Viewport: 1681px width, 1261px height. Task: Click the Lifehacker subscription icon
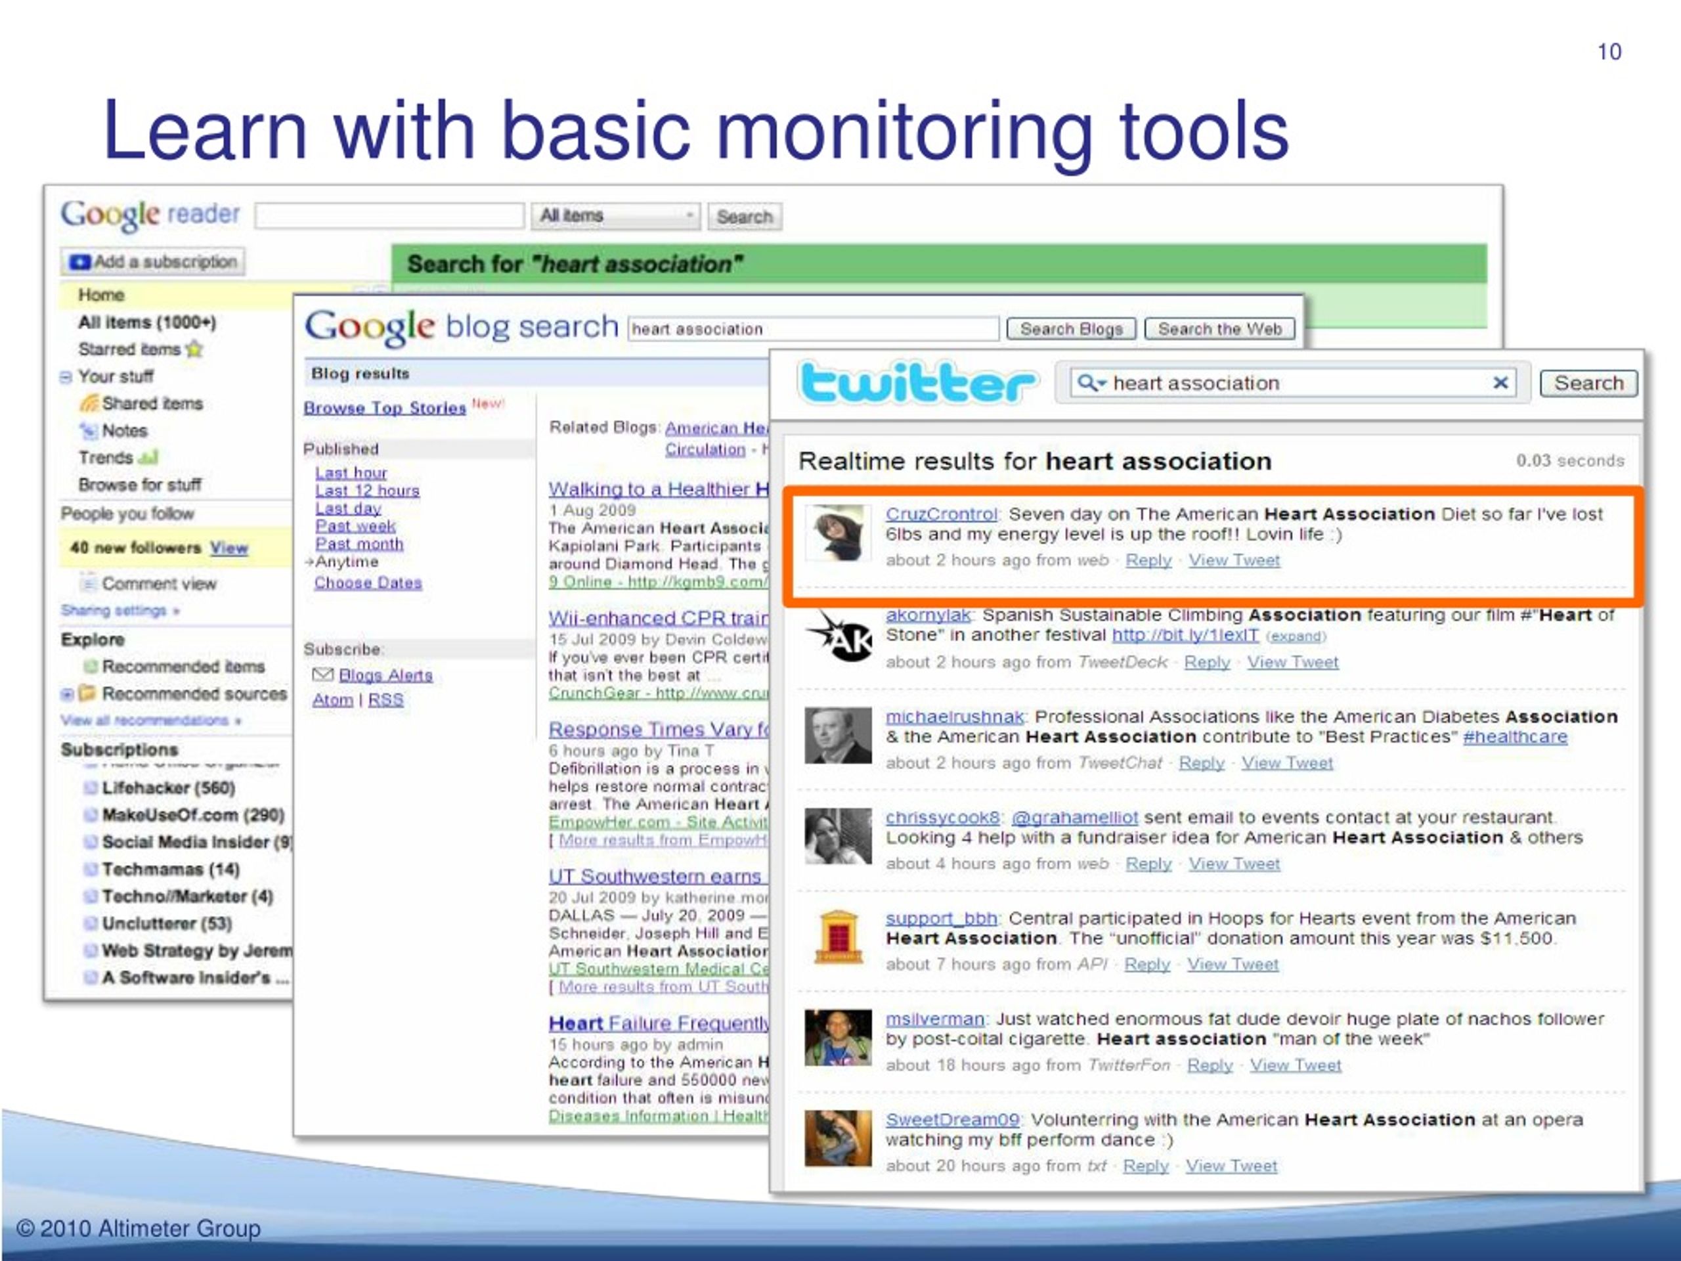click(x=91, y=787)
